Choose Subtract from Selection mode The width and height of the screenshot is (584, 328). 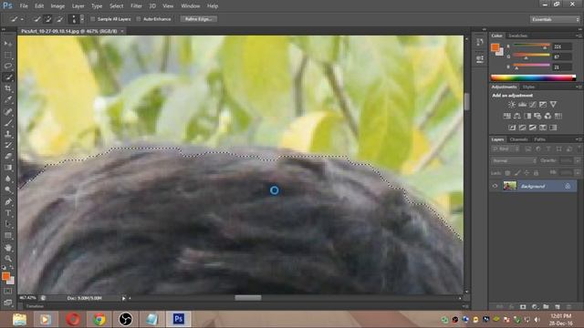coord(59,19)
